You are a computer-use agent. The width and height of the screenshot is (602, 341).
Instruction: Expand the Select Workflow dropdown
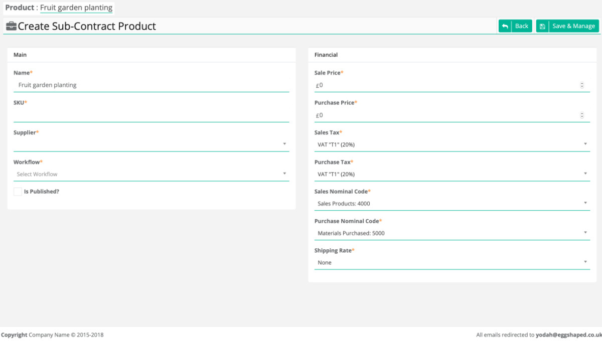click(151, 174)
